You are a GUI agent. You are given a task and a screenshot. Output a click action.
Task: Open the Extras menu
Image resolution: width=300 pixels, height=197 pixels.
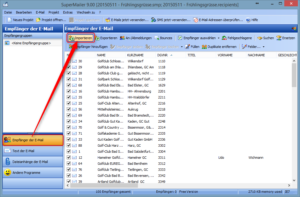(x=68, y=12)
